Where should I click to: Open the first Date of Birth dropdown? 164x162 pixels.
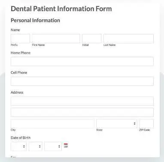pos(18,146)
